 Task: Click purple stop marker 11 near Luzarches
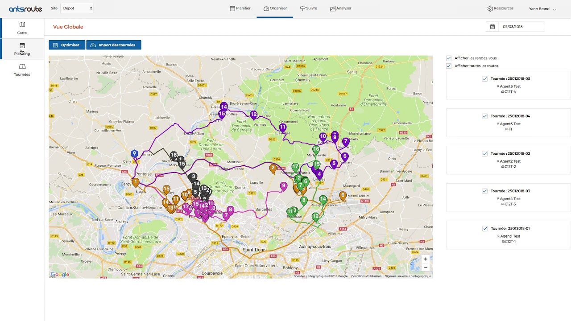[282, 128]
